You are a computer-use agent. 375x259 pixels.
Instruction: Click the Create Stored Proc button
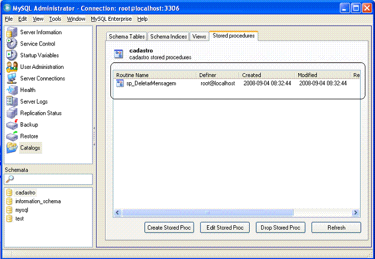click(x=169, y=227)
